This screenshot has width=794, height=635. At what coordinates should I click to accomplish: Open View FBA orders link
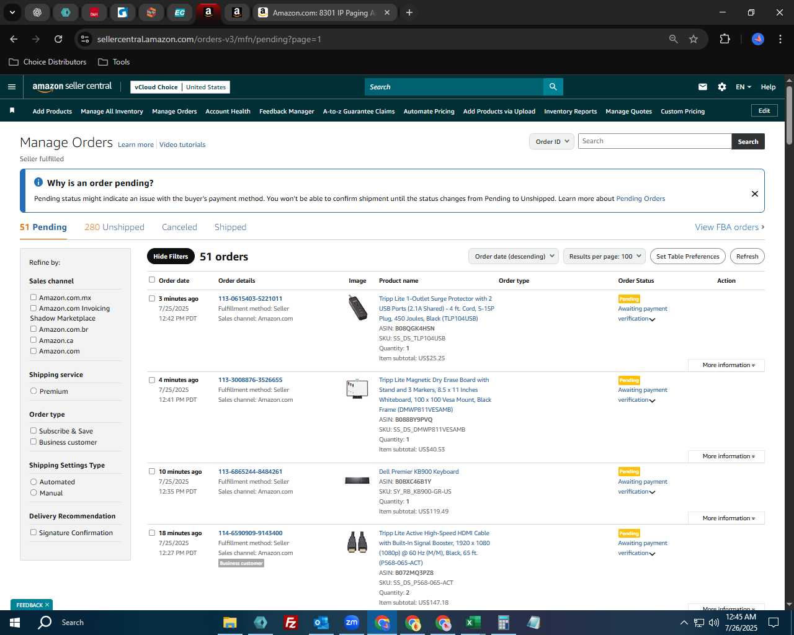(x=729, y=227)
